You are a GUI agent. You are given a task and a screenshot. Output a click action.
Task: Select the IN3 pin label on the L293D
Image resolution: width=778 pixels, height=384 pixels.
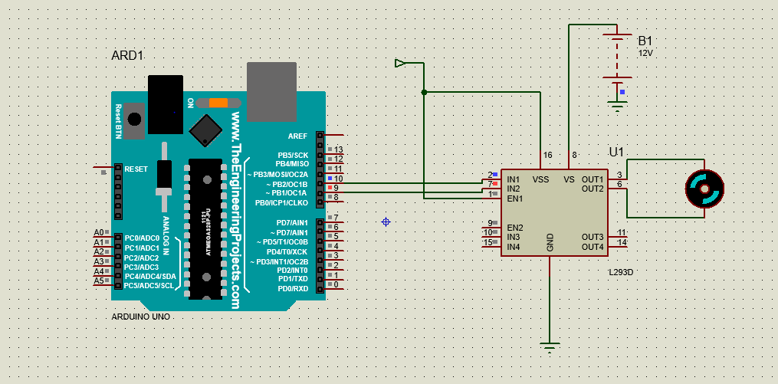click(x=514, y=237)
